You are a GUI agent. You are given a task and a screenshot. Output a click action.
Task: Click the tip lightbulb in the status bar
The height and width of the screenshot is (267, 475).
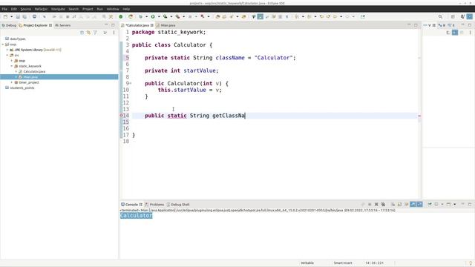pos(471,263)
